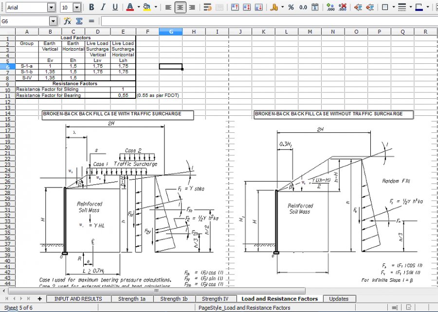The height and width of the screenshot is (312, 438).
Task: Center cell contents vertically
Action: (247, 7)
